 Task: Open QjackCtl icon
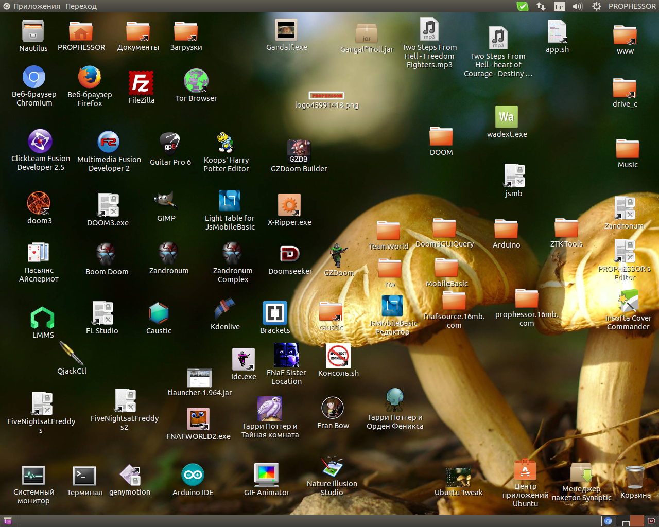[72, 354]
